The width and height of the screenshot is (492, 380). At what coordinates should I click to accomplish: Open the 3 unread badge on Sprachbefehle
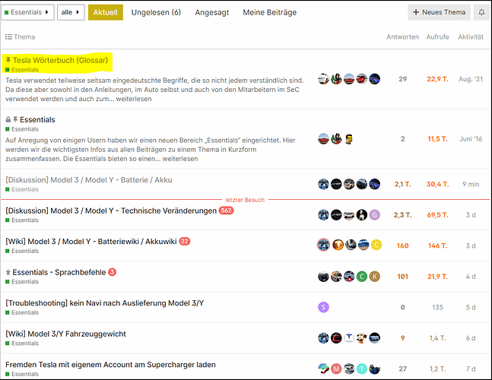click(x=112, y=272)
